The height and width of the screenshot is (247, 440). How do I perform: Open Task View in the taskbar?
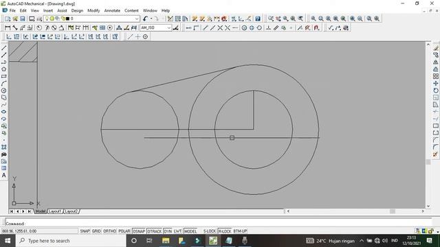click(149, 241)
